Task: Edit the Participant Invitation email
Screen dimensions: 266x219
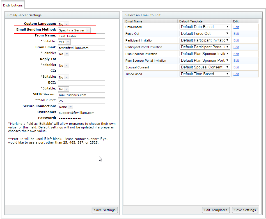Action: (x=236, y=41)
